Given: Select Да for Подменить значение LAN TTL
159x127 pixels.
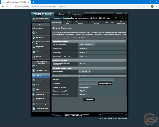Looking at the screenshot, I should click(80, 95).
